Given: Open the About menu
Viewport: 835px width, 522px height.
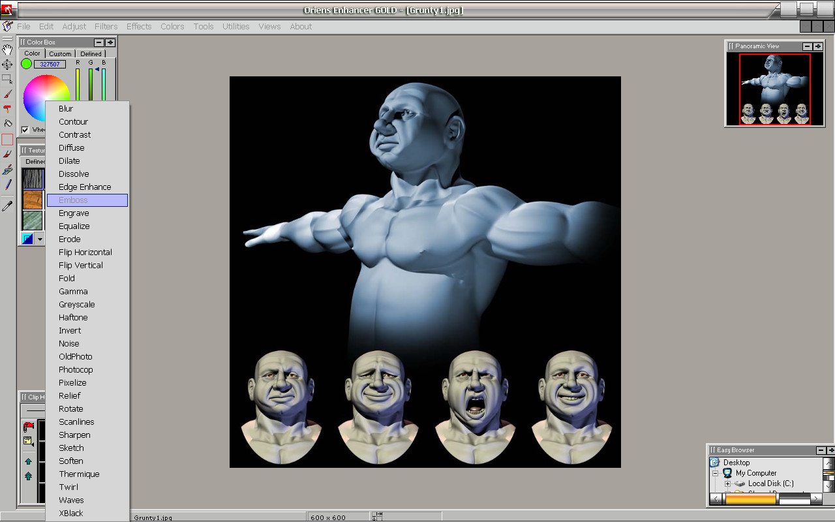Looking at the screenshot, I should click(301, 27).
